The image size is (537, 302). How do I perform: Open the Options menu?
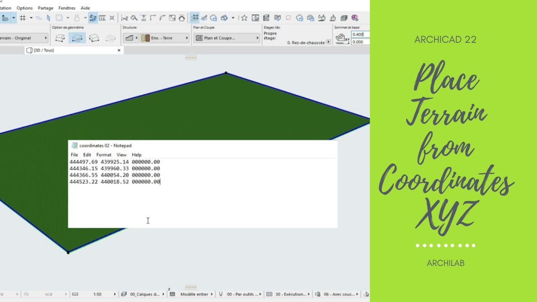[25, 8]
